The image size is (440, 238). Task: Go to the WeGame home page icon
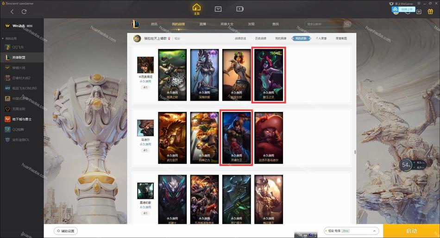click(196, 9)
